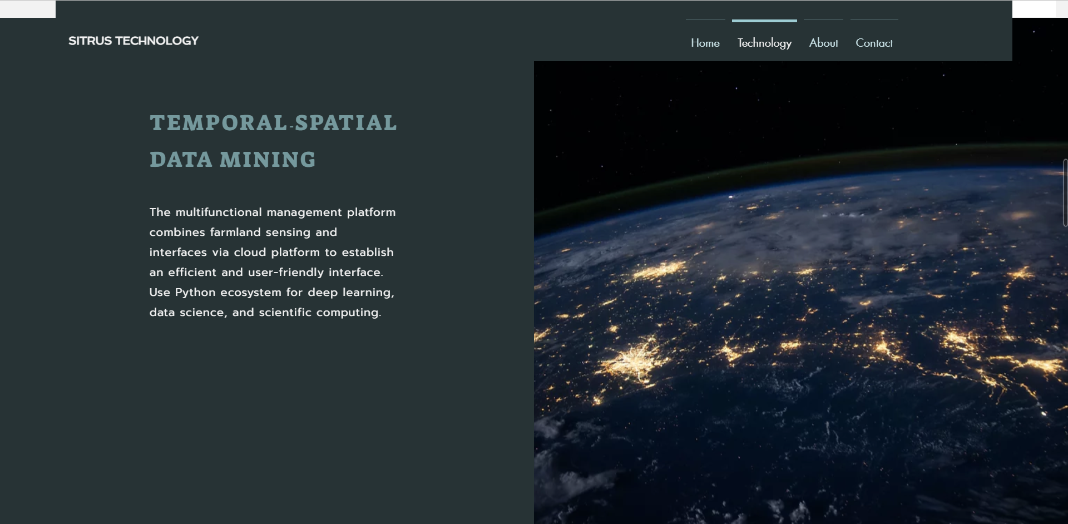The height and width of the screenshot is (524, 1068).
Task: Click the earth-at-night satellite image
Action: tap(801, 293)
